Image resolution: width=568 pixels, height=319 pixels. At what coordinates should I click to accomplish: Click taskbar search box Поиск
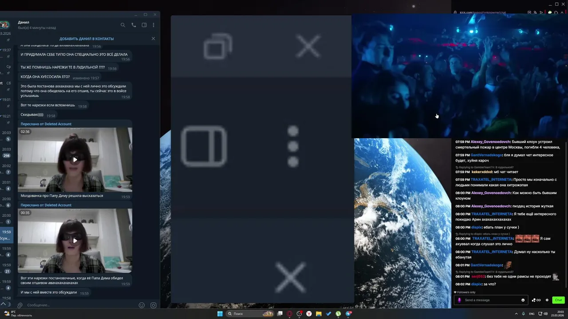coord(250,314)
